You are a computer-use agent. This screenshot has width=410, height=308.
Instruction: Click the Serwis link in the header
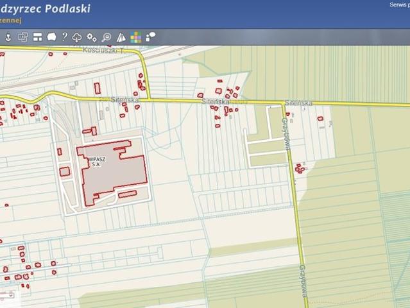(x=398, y=5)
